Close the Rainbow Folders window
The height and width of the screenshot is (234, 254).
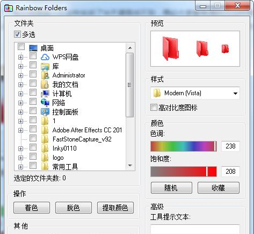(x=237, y=6)
